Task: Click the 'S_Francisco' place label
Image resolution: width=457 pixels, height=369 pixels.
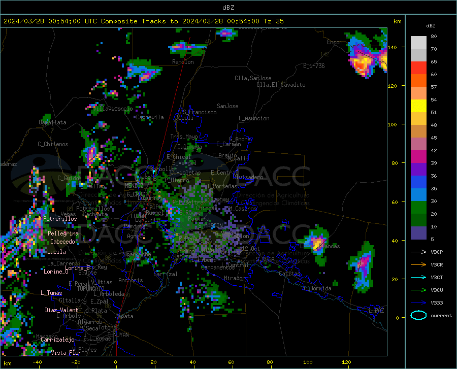Action: click(x=200, y=112)
